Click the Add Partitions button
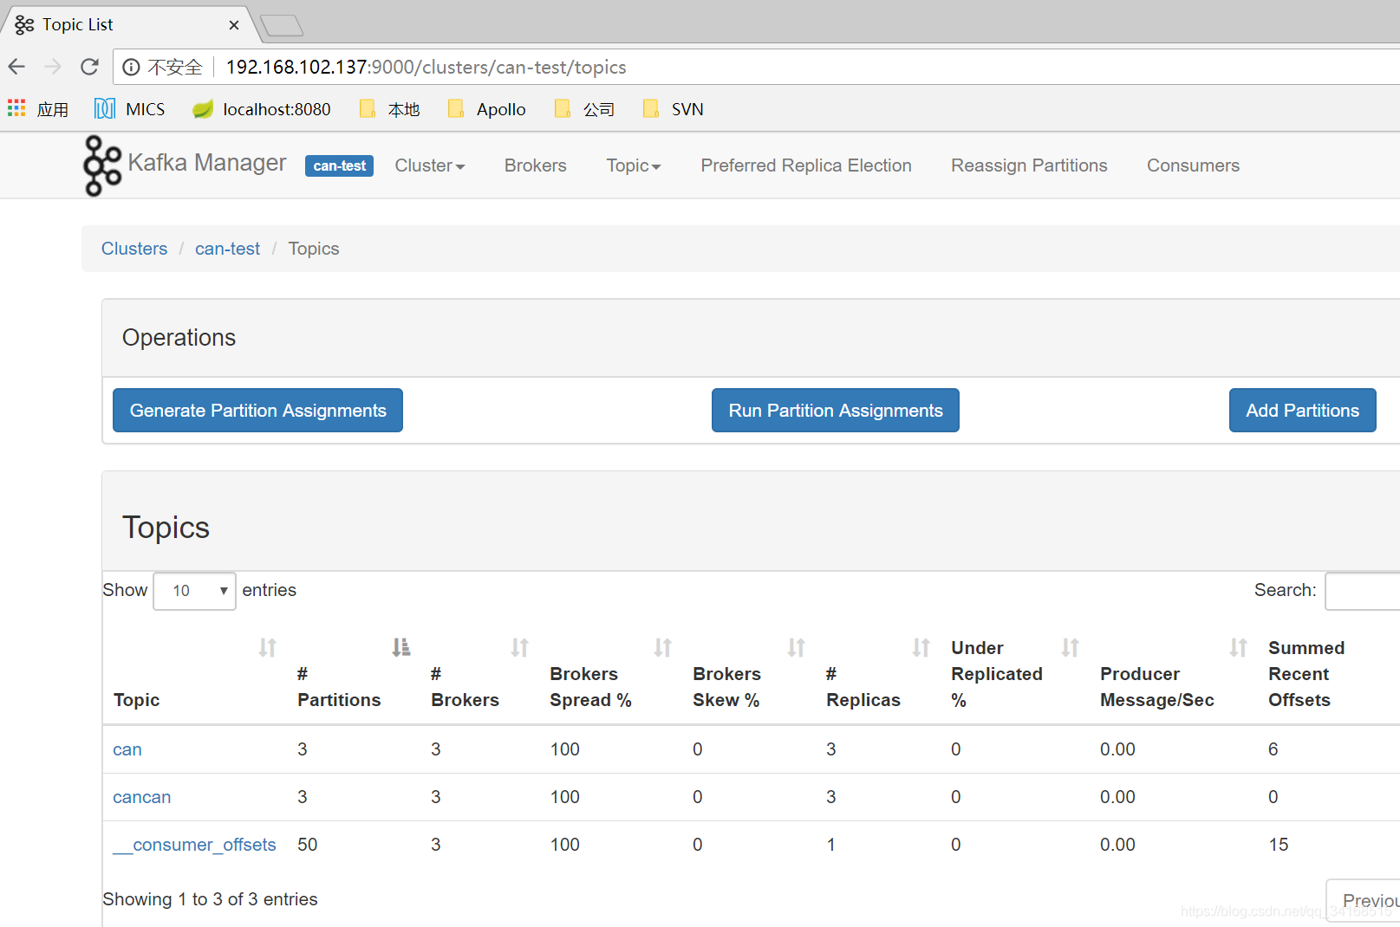1400x927 pixels. [1303, 411]
